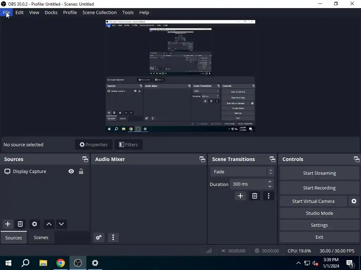Remove selected source with trash icon
This screenshot has width=361, height=270.
pyautogui.click(x=20, y=224)
